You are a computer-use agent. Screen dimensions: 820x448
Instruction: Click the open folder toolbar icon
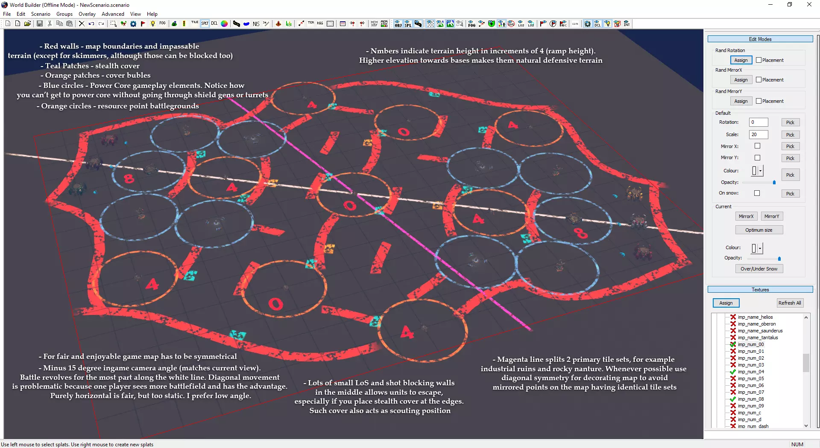click(x=27, y=24)
